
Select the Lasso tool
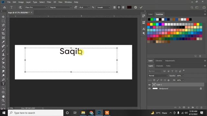[x=3, y=25]
